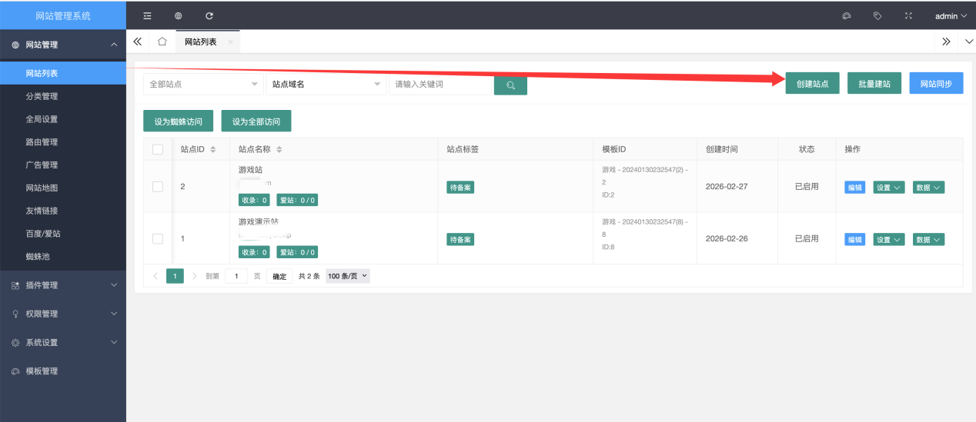Switch to the 网站列表 tab
Viewport: 976px width, 422px height.
click(208, 42)
